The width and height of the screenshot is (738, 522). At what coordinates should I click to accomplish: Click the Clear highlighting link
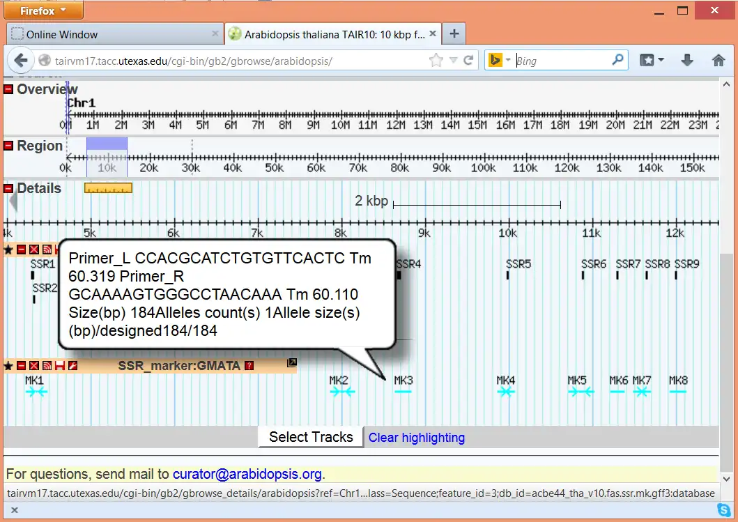point(416,438)
